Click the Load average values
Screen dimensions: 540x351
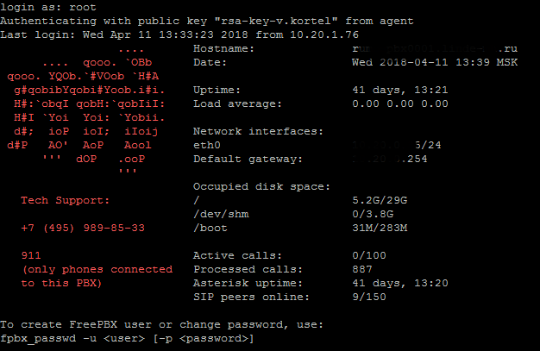[400, 103]
